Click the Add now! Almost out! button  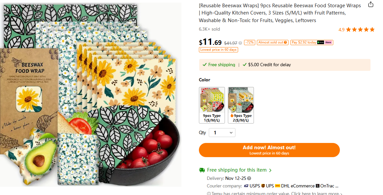tap(269, 150)
